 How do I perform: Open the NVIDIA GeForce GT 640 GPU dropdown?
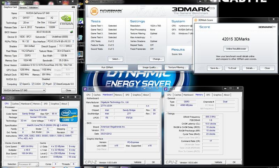(24, 90)
